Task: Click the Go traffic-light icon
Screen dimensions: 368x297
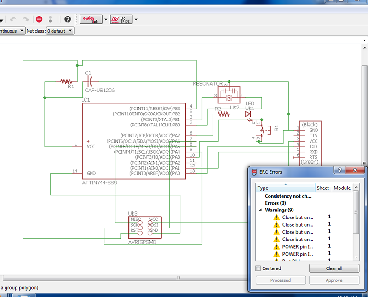Action: [50, 19]
